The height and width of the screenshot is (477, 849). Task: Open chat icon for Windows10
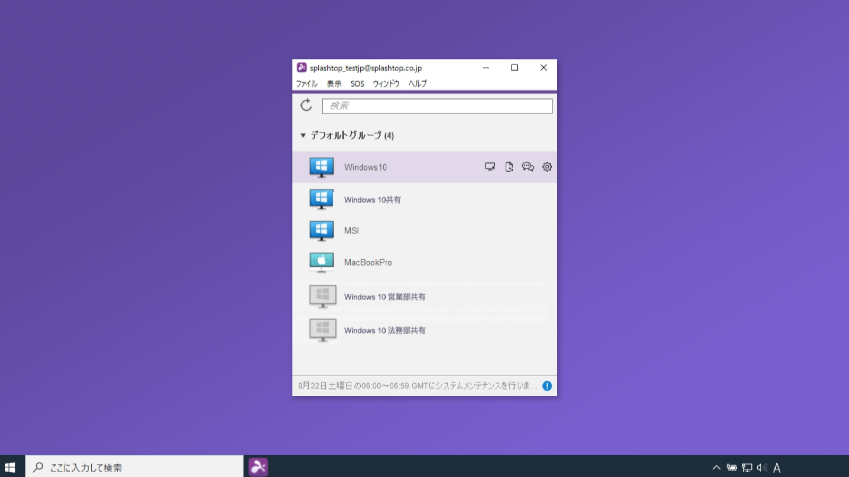click(528, 167)
